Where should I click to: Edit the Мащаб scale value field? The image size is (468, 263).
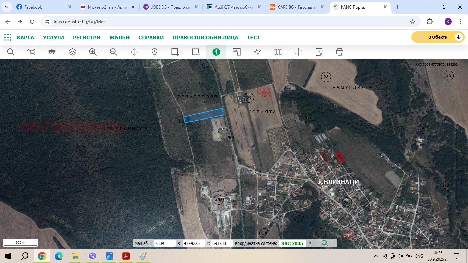(165, 243)
